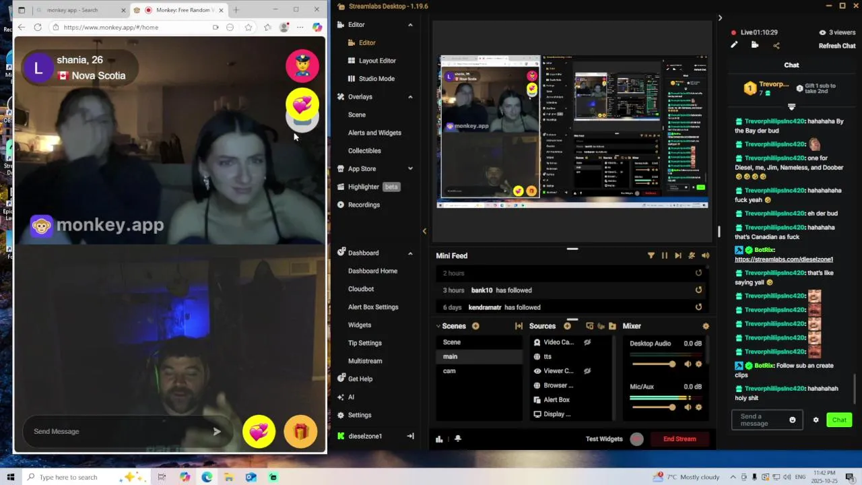The height and width of the screenshot is (485, 862).
Task: Open Mixer advanced settings gear
Action: [706, 326]
